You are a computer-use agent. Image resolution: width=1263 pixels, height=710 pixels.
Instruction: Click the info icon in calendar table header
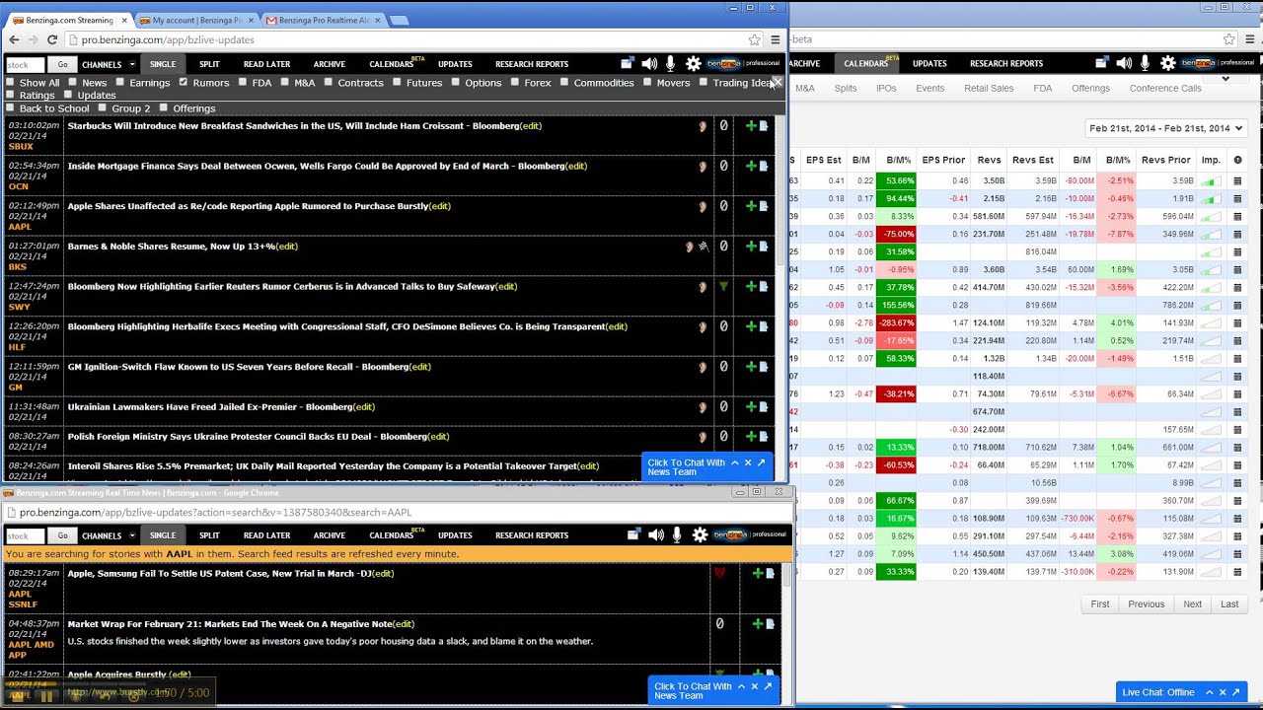[1238, 160]
